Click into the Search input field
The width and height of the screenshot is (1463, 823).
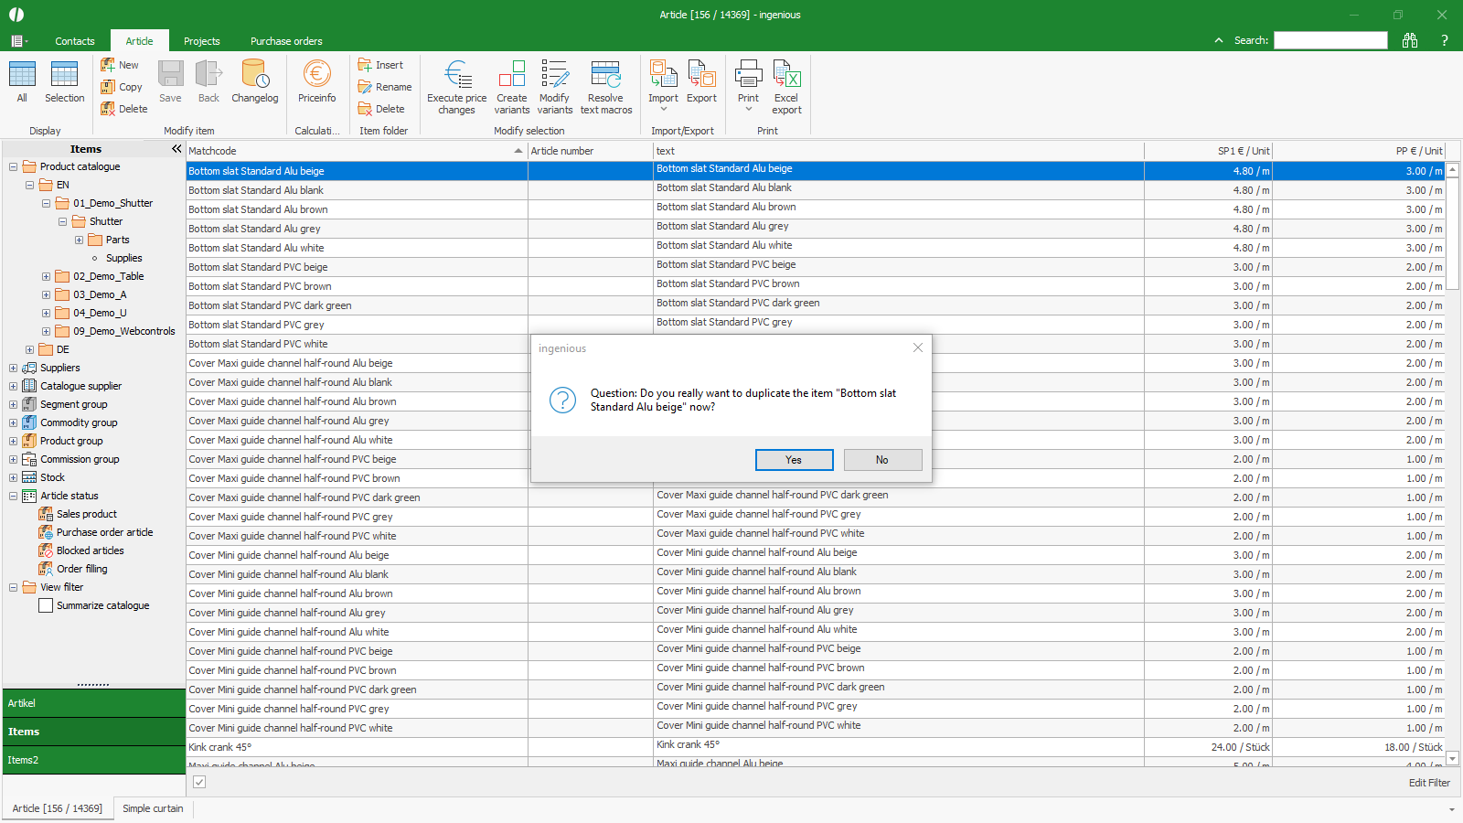pyautogui.click(x=1330, y=40)
